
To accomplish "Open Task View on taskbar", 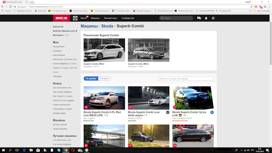I will point(17,150).
